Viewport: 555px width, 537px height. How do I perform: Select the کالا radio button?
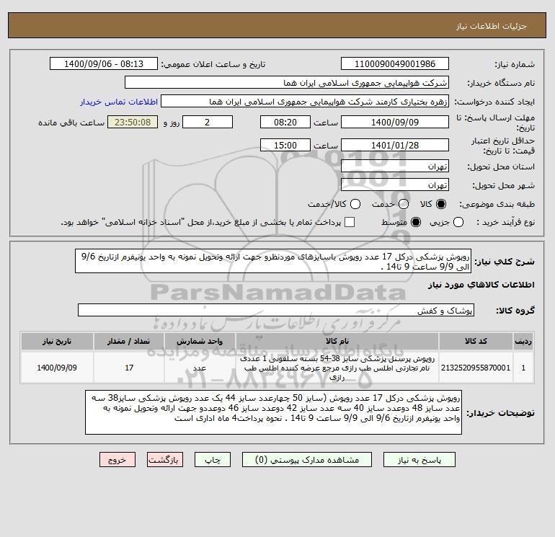pos(441,204)
